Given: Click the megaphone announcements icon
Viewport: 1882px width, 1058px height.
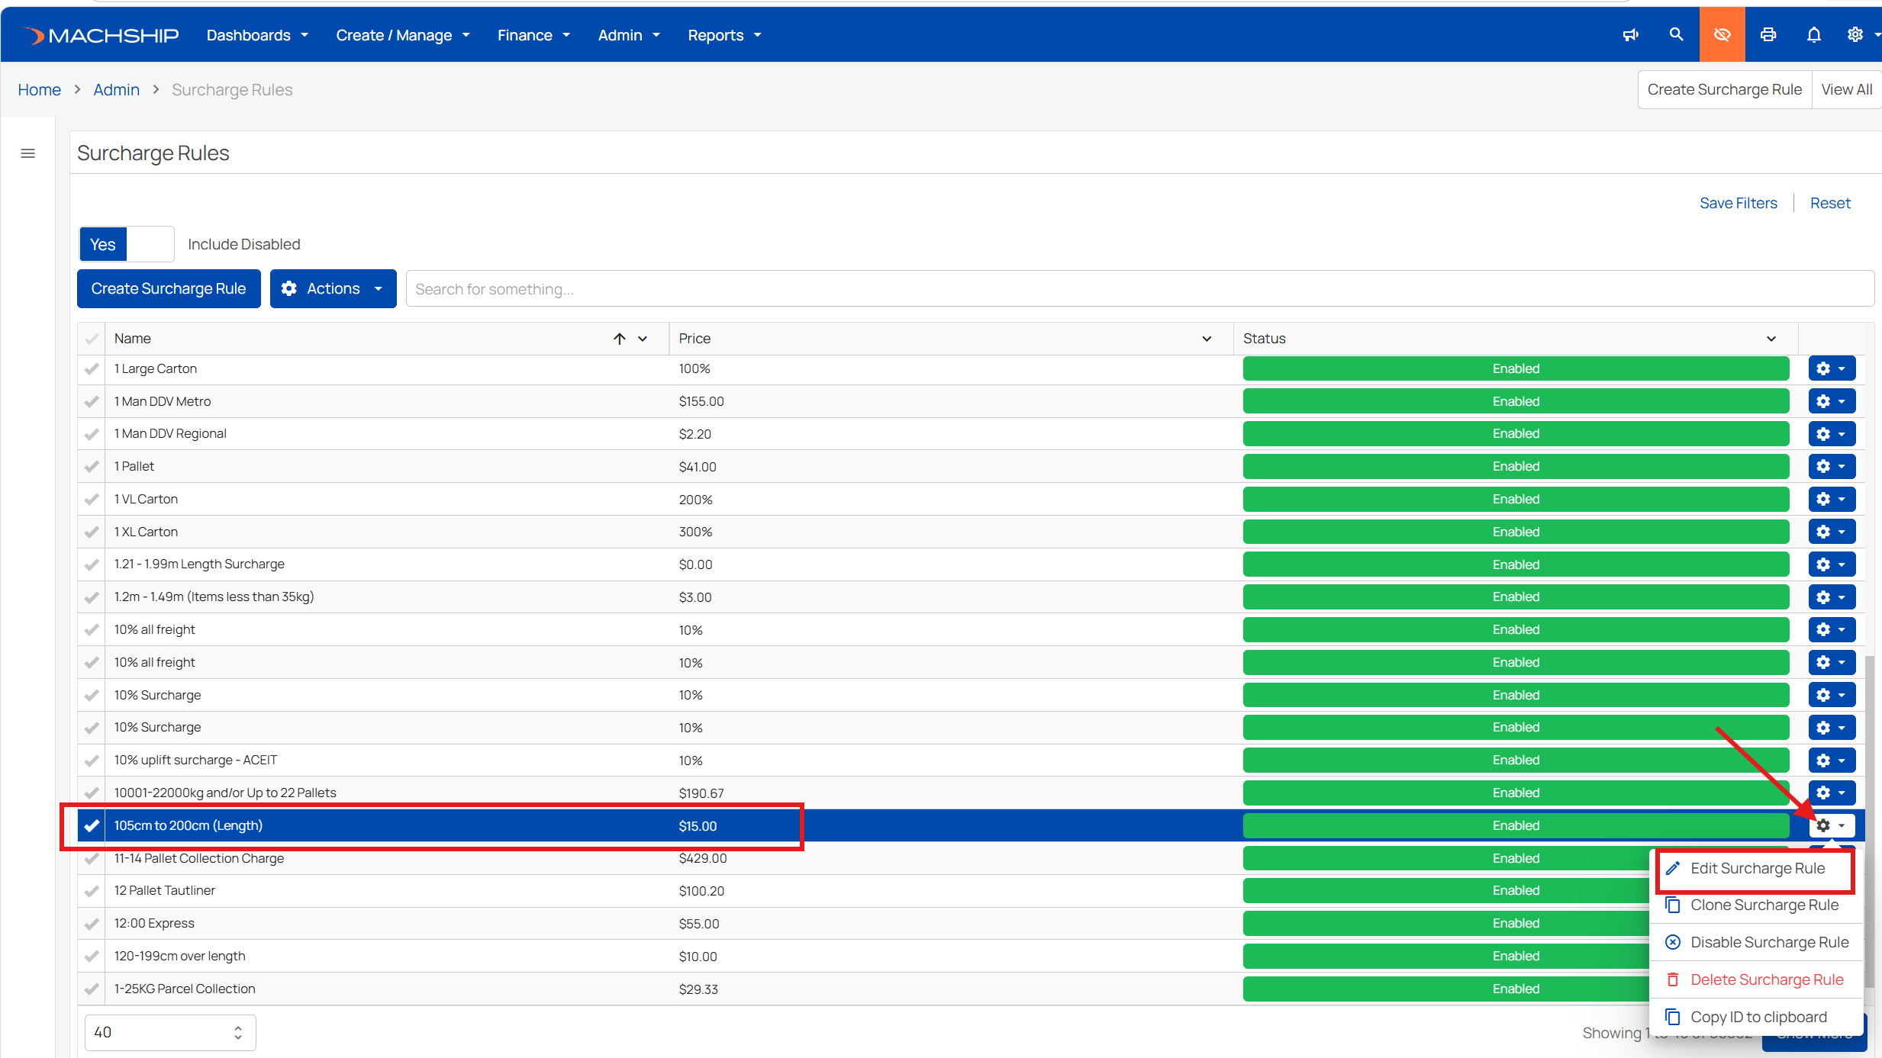Looking at the screenshot, I should (1630, 35).
